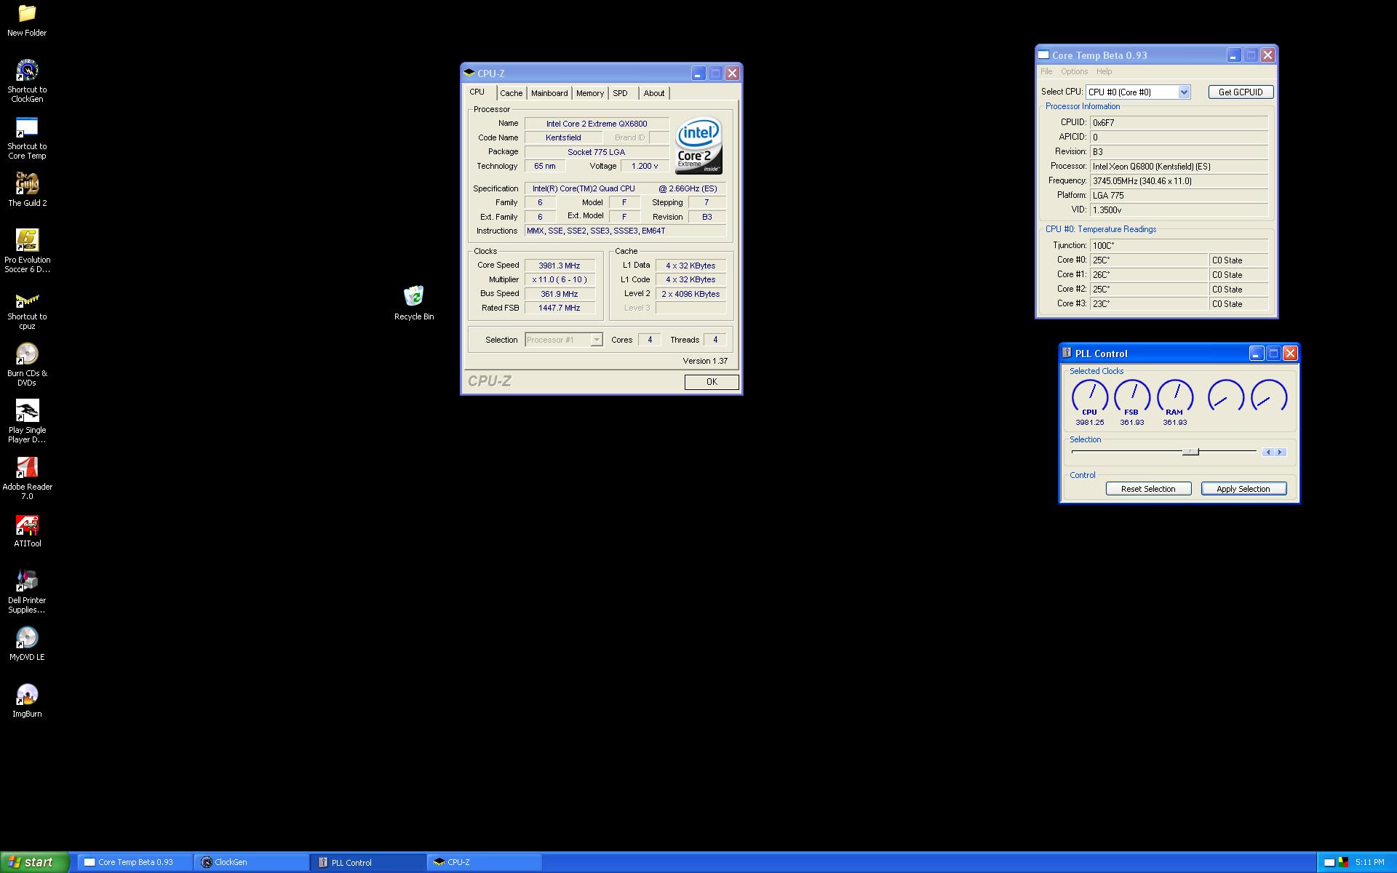1397x873 pixels.
Task: Open the CPU tab in CPU-Z
Action: click(477, 92)
